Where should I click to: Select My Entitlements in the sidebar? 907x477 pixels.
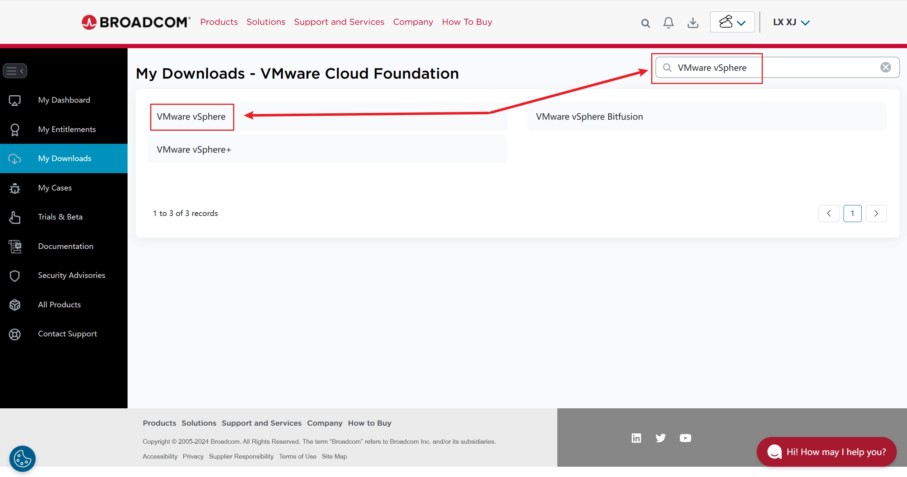[x=67, y=129]
